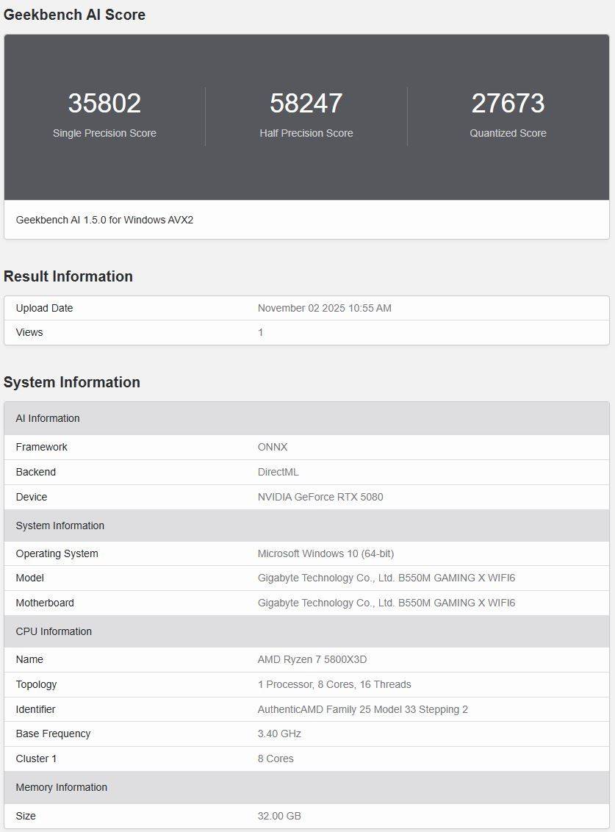Click the AI Information section header
Screen dimensions: 615x832
point(48,418)
